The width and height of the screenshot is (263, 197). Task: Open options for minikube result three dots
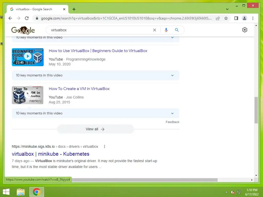(104, 146)
